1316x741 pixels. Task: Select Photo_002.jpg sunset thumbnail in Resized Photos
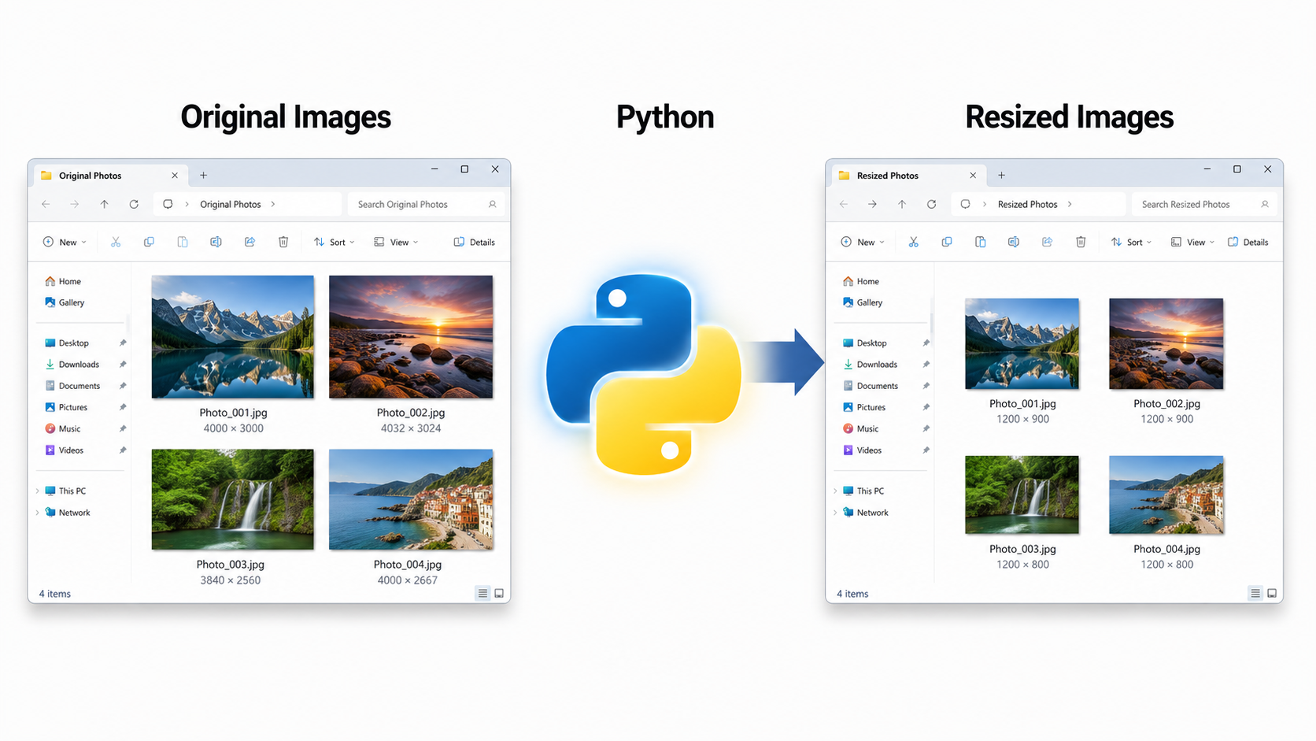click(x=1166, y=343)
